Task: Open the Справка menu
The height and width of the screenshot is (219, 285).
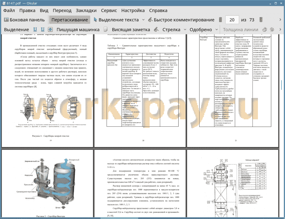Action: tap(158, 11)
